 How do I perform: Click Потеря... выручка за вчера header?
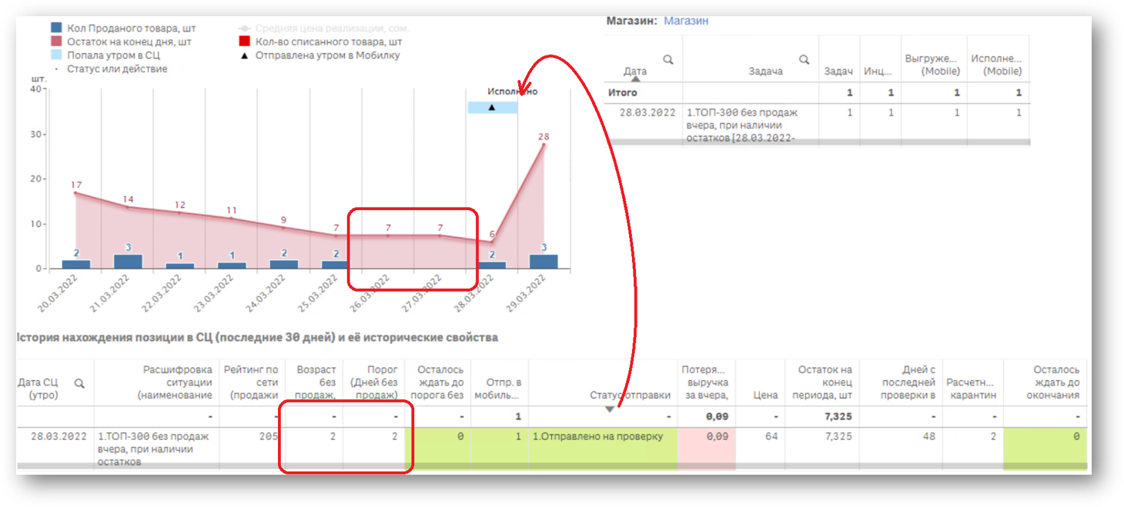(x=707, y=382)
